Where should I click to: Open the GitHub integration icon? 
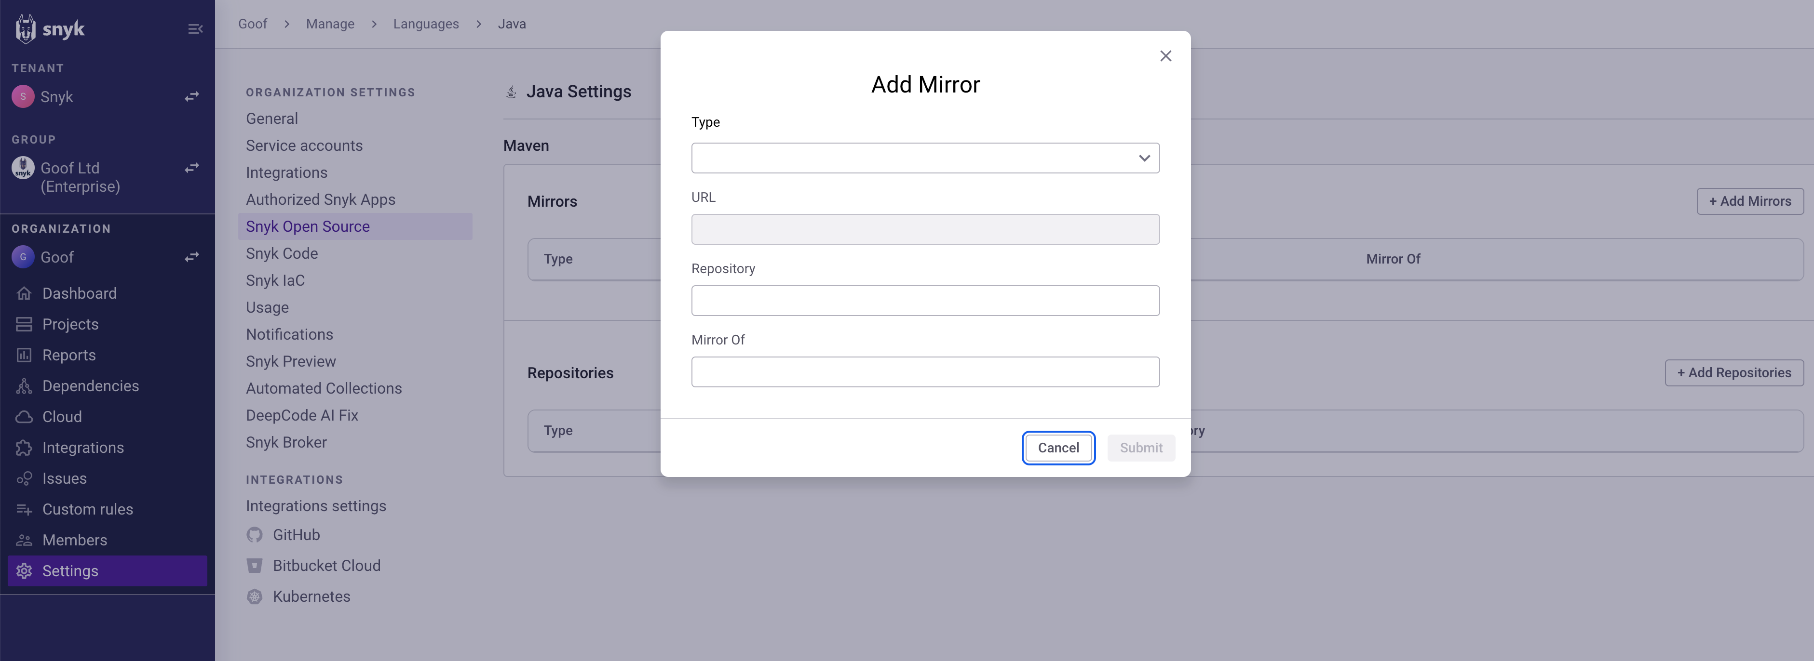coord(254,535)
